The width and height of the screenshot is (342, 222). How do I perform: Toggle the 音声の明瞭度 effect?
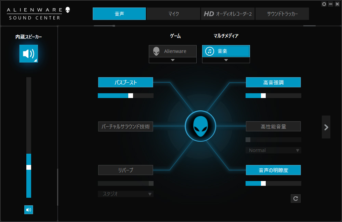(x=273, y=170)
